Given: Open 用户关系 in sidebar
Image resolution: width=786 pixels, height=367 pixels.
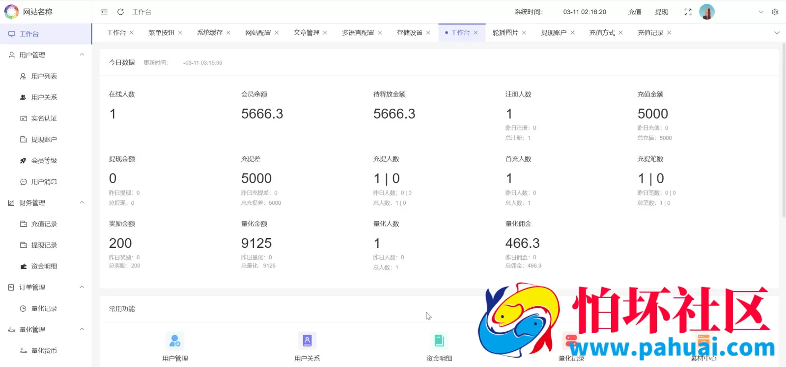Looking at the screenshot, I should 46,97.
